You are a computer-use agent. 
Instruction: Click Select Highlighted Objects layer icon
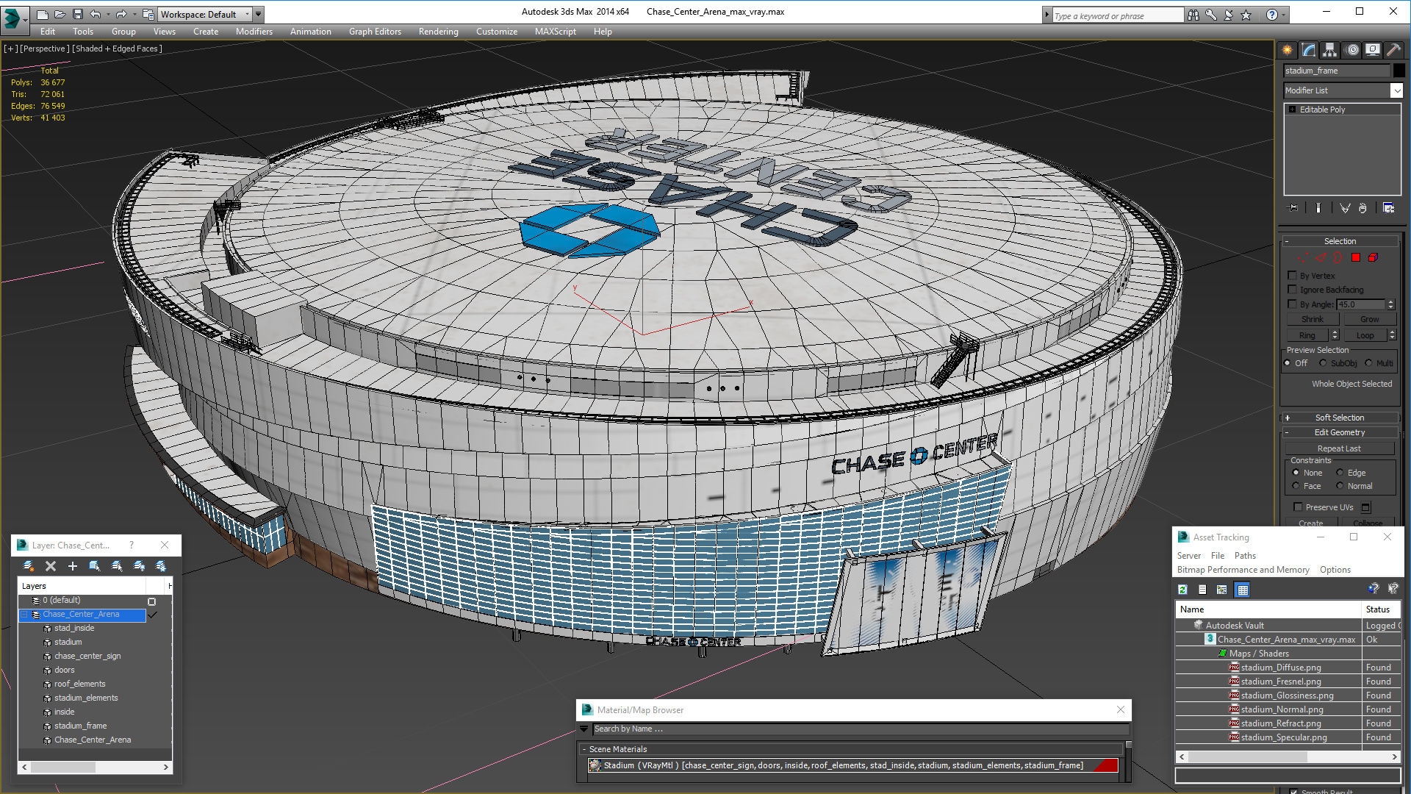pyautogui.click(x=95, y=566)
